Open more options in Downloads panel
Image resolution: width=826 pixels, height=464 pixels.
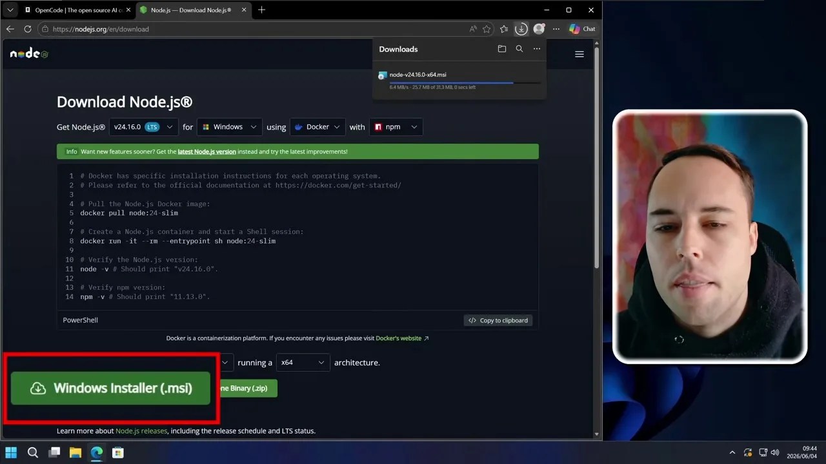tap(537, 49)
